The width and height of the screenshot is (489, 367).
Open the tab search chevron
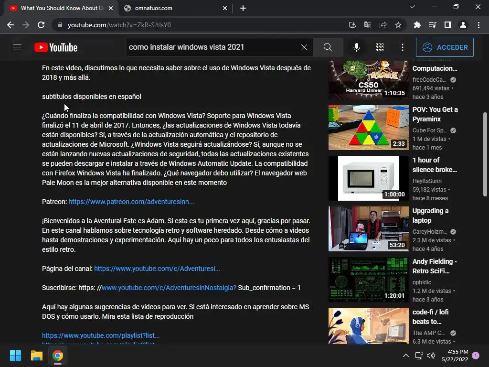pos(412,7)
